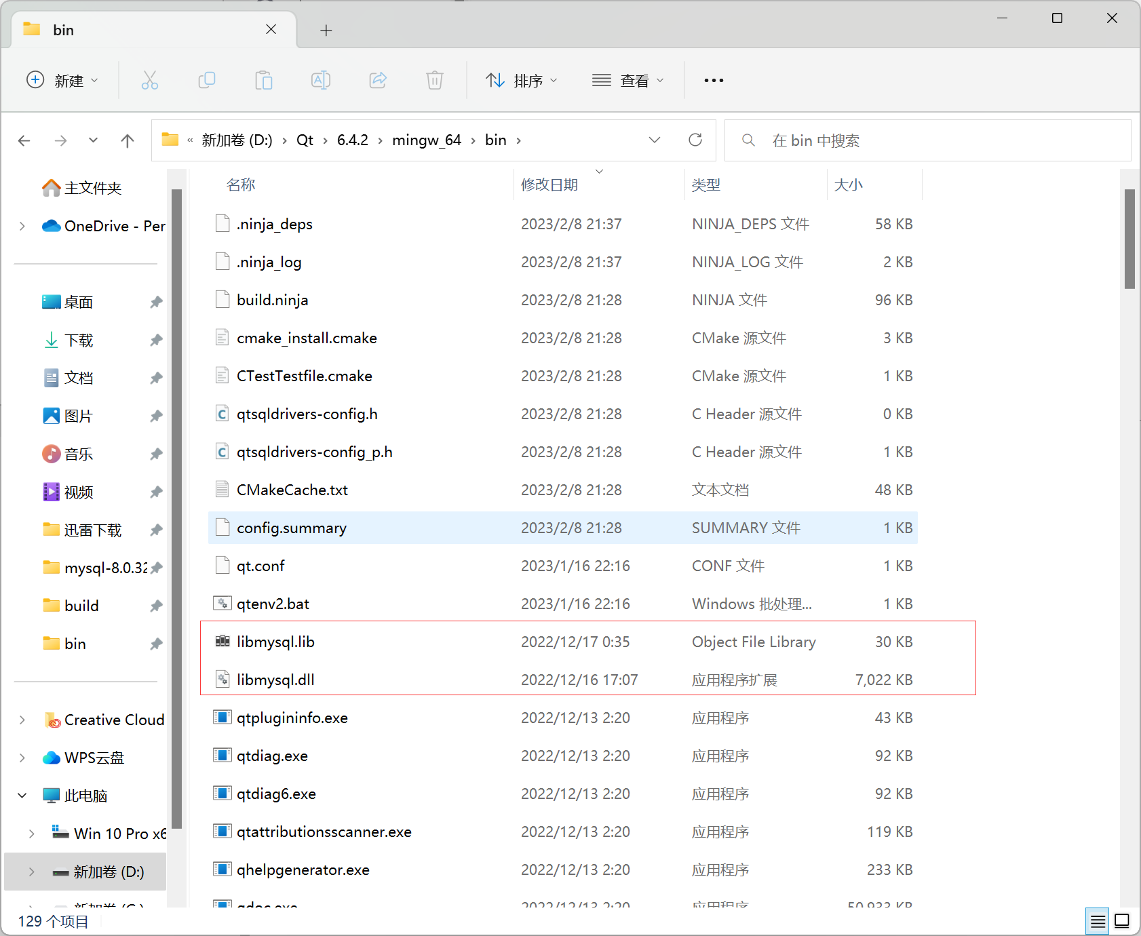The height and width of the screenshot is (936, 1141).
Task: Click the bin search box
Action: point(928,140)
